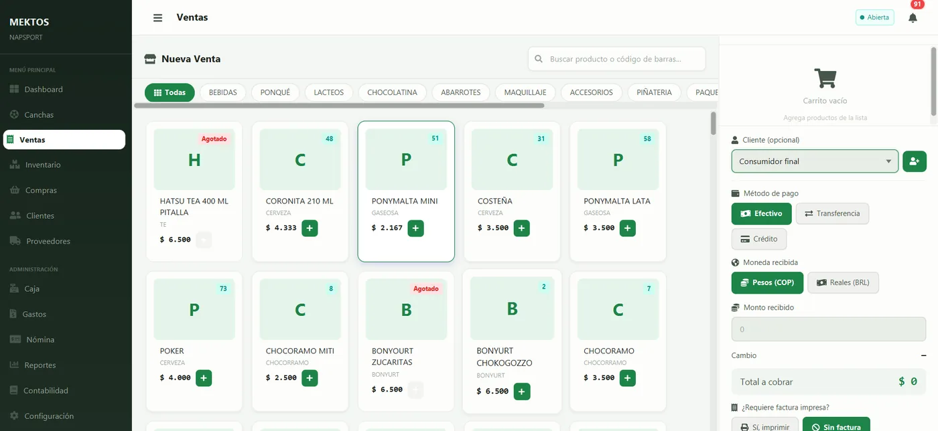Open the notifications bell icon
The width and height of the screenshot is (938, 431).
coord(913,18)
